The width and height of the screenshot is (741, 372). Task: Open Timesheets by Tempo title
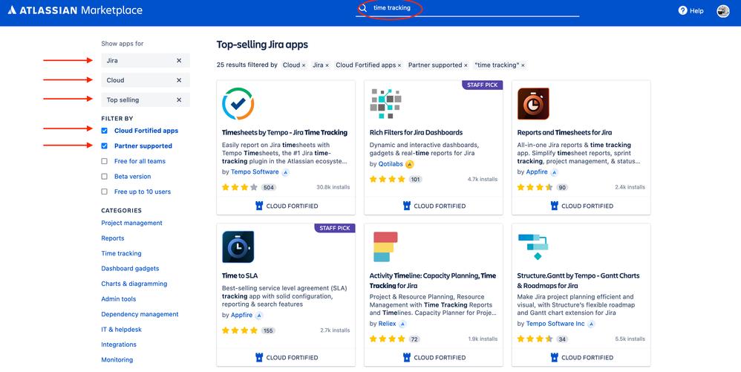284,133
